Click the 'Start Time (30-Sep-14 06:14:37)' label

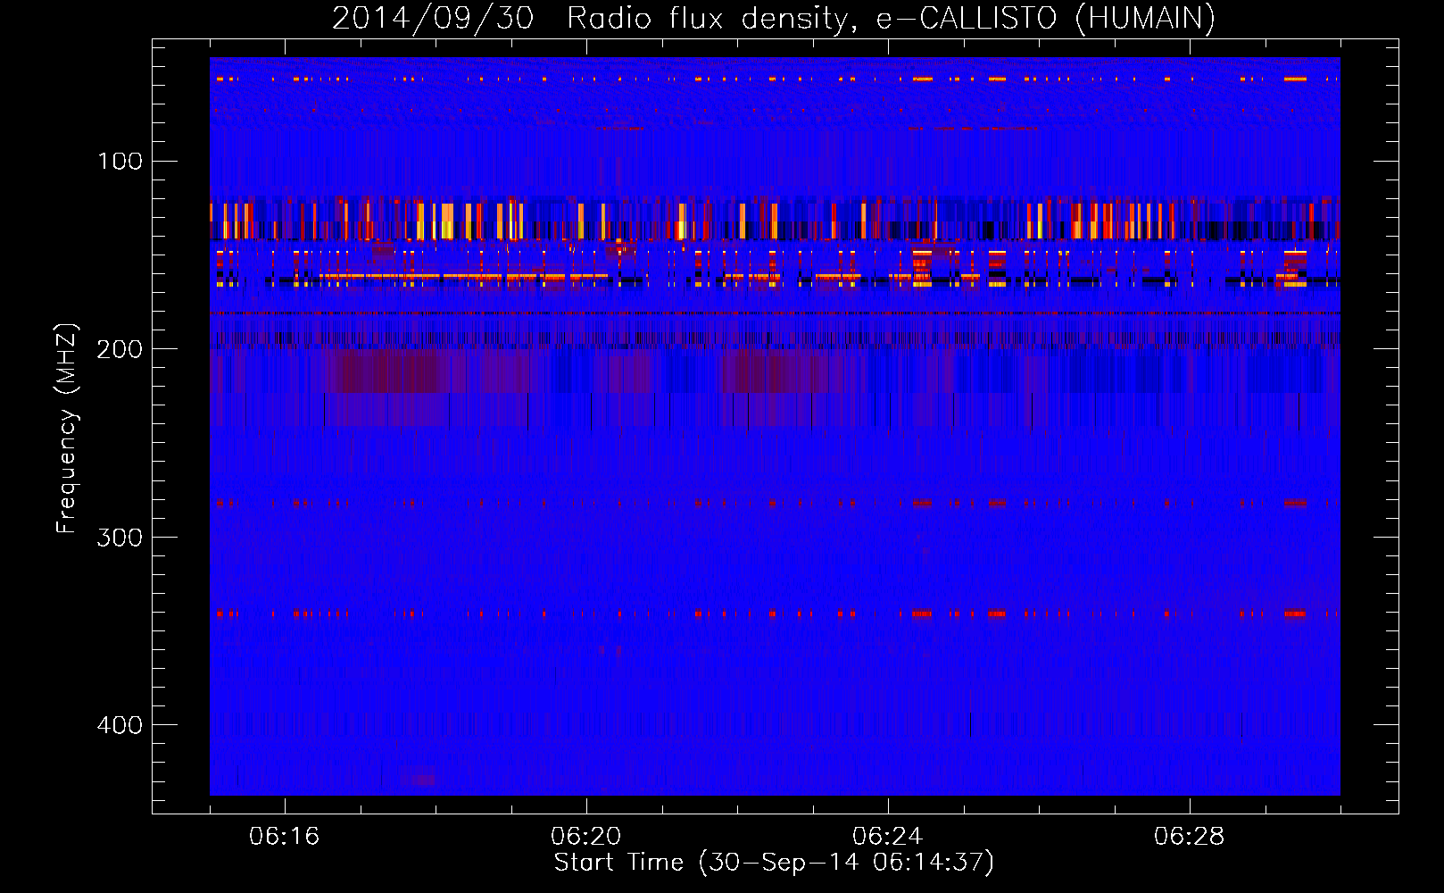pos(774,863)
